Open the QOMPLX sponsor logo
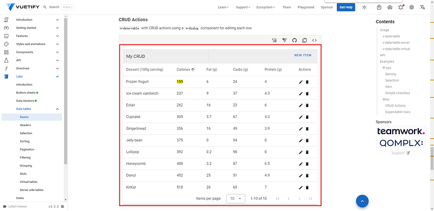The height and width of the screenshot is (211, 434). [401, 142]
